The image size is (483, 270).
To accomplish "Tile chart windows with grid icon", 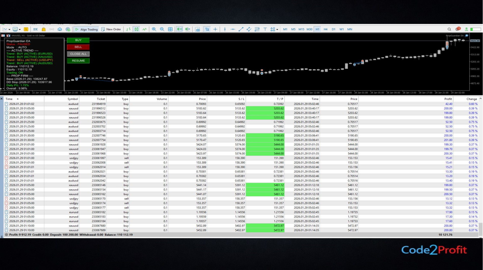I will click(x=170, y=29).
